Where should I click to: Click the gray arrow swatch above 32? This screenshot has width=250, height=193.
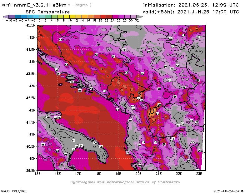click(140, 17)
